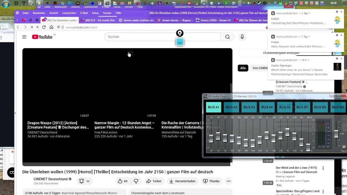Like the video with thumbs-up showing 84
This screenshot has width=347, height=195.
123,181
